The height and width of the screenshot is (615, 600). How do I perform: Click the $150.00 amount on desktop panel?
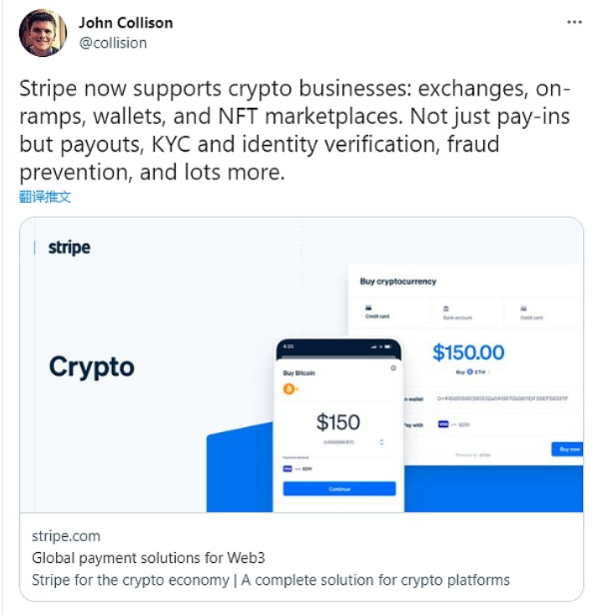pos(468,352)
